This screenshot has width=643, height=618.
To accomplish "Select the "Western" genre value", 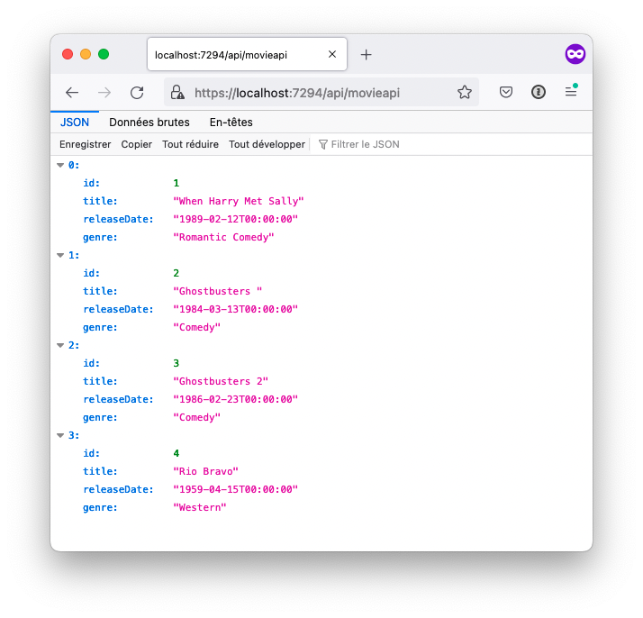I will point(200,508).
